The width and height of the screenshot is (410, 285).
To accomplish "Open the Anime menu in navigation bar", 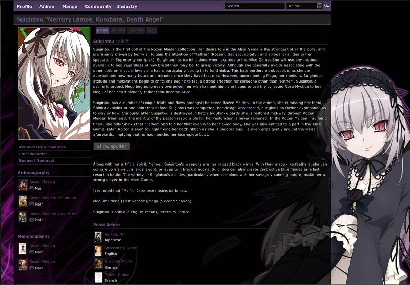I will point(47,6).
